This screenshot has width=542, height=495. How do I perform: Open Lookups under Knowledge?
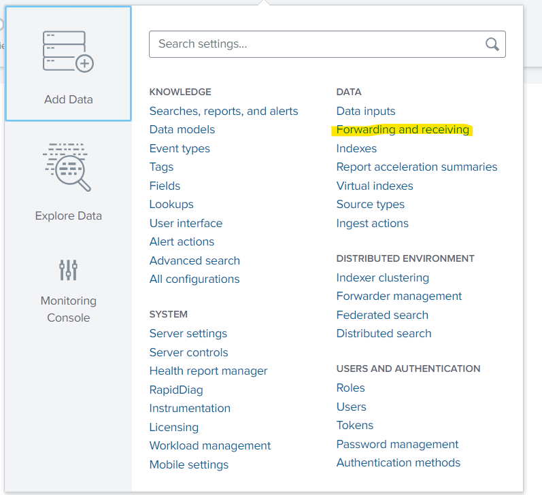point(171,205)
